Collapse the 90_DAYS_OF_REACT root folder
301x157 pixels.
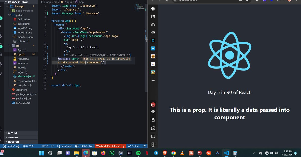[18, 2]
